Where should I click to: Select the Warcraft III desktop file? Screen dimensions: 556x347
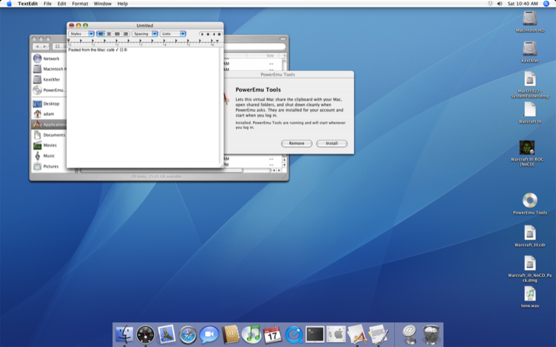(530, 113)
